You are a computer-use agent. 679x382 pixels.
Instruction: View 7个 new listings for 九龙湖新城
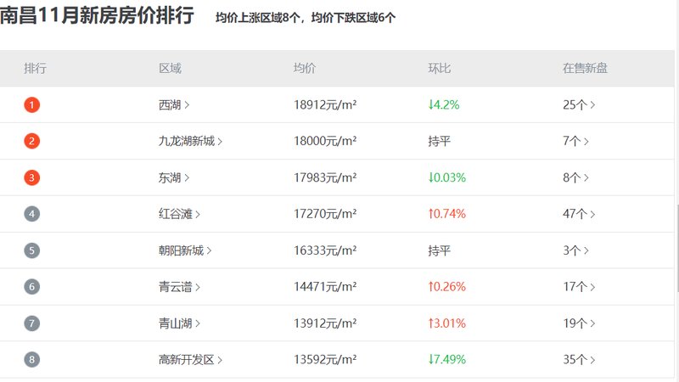pos(575,141)
